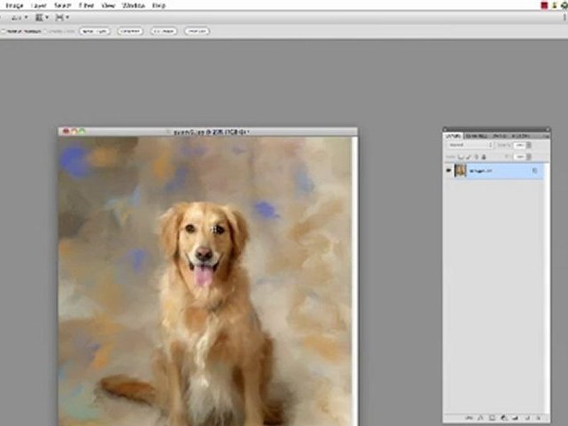Delete layer trash icon
The width and height of the screenshot is (568, 426).
pyautogui.click(x=538, y=418)
